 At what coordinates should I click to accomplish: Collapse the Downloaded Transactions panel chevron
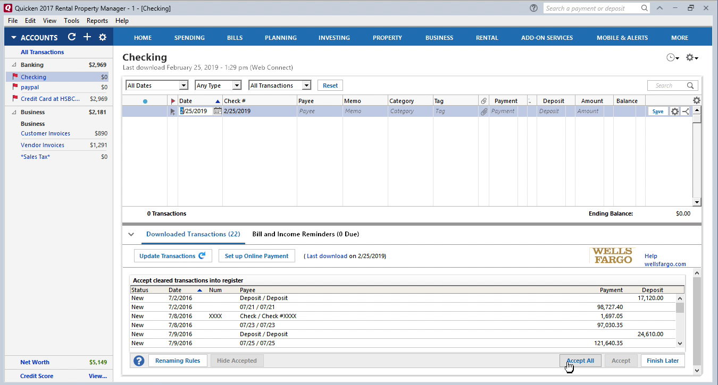(x=131, y=234)
